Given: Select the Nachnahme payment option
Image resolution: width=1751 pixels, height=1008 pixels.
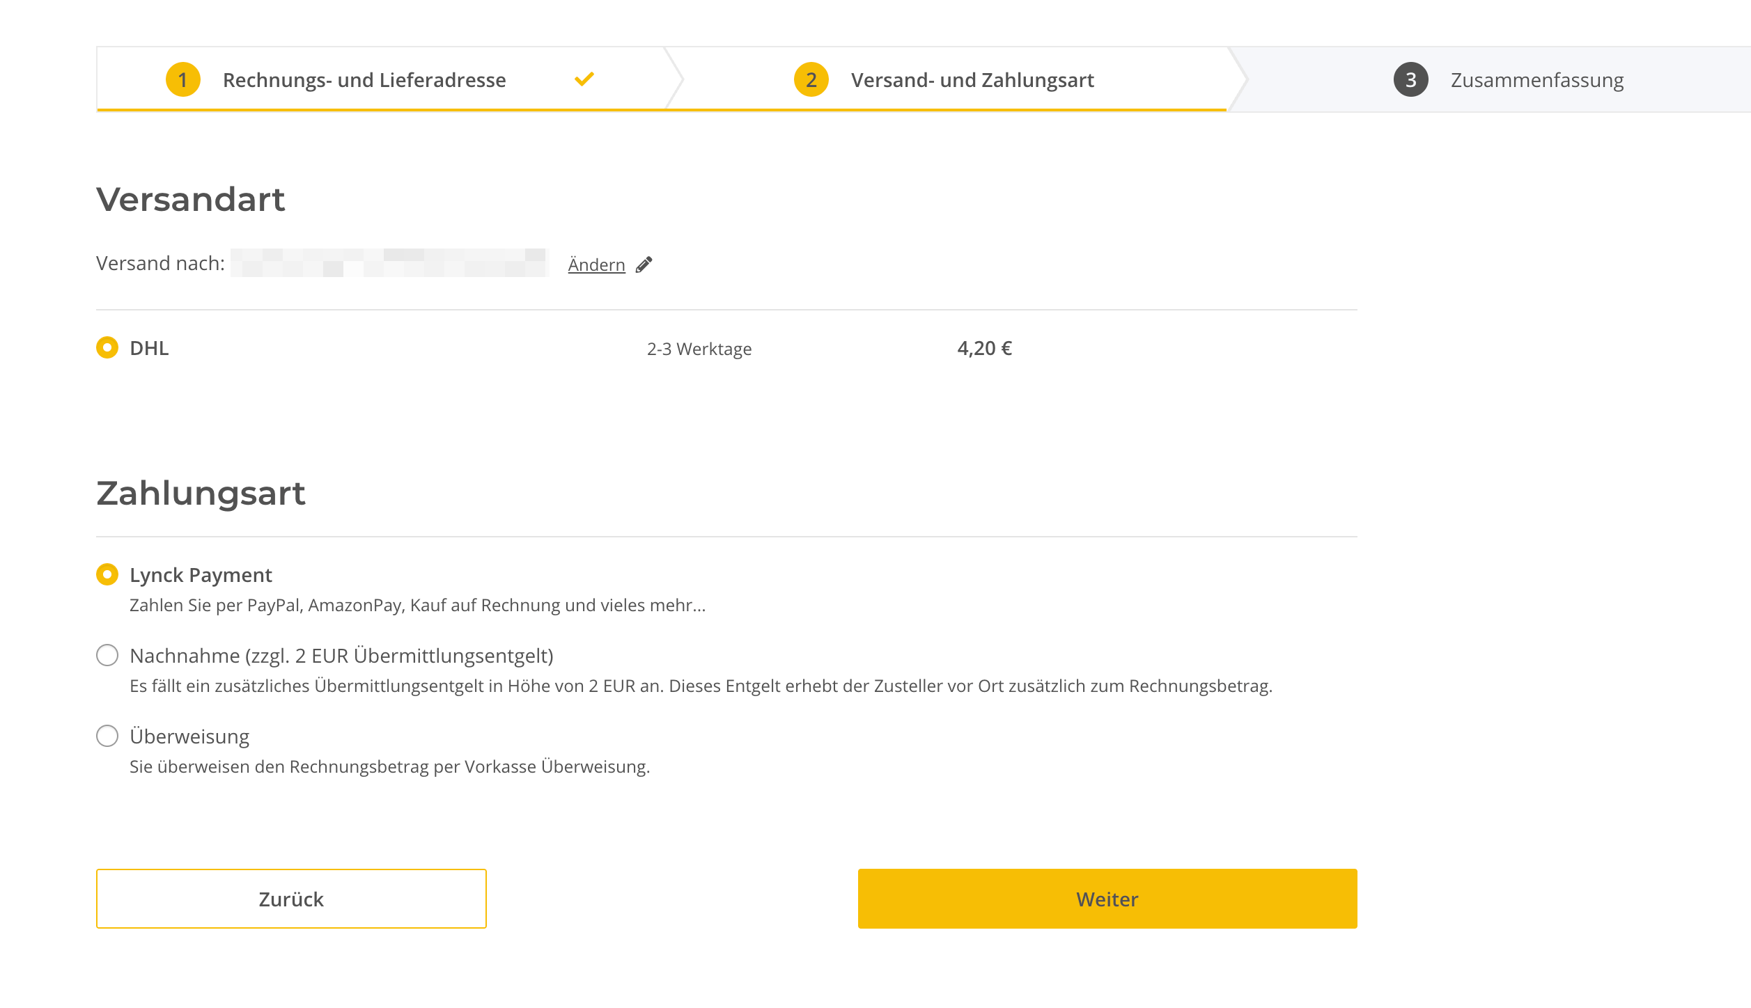Looking at the screenshot, I should (x=107, y=655).
